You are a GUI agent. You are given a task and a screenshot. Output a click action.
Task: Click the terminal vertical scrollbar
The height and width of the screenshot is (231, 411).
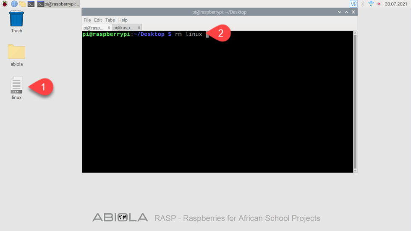[x=355, y=102]
